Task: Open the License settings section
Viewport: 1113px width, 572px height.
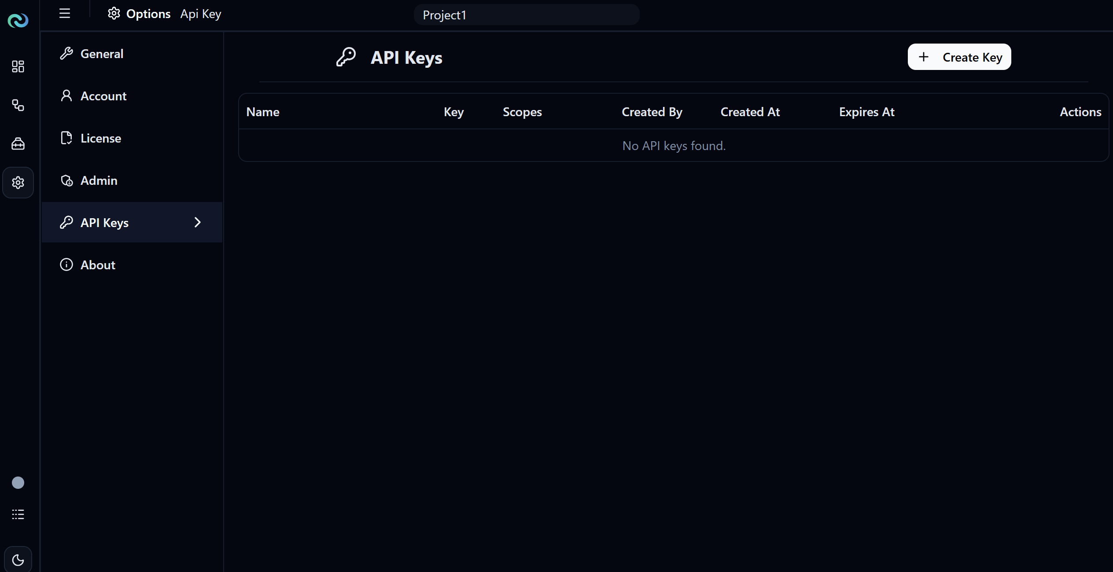Action: click(x=132, y=138)
